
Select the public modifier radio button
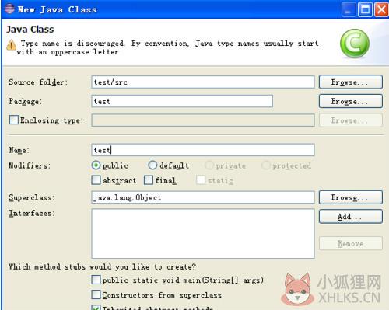(x=96, y=165)
